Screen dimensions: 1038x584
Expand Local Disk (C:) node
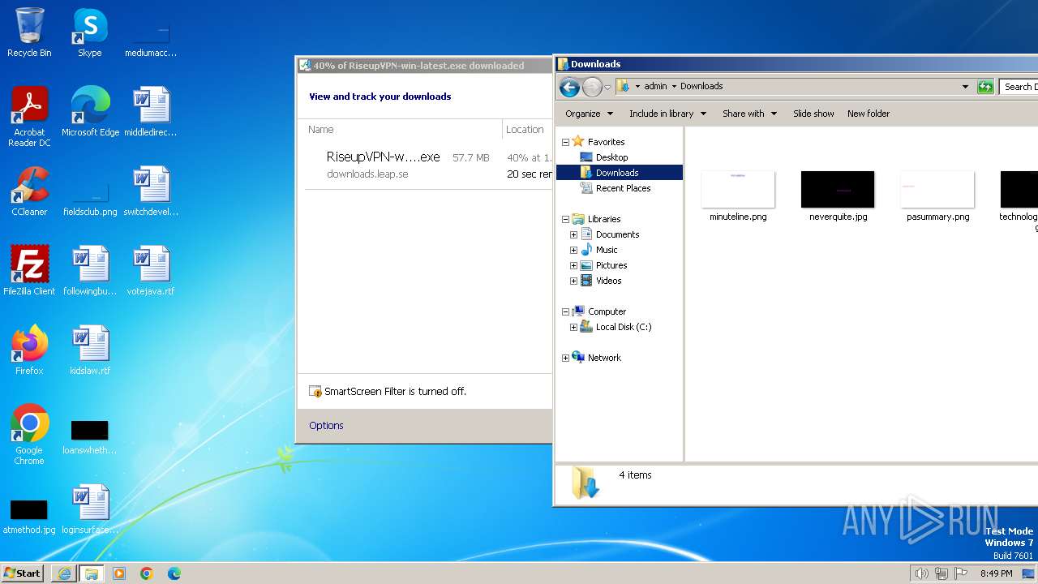click(573, 327)
